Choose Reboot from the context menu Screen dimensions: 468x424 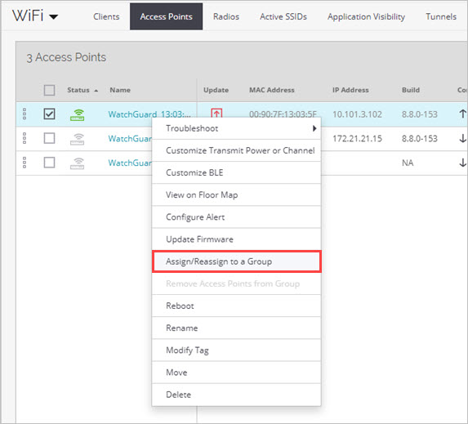236,306
